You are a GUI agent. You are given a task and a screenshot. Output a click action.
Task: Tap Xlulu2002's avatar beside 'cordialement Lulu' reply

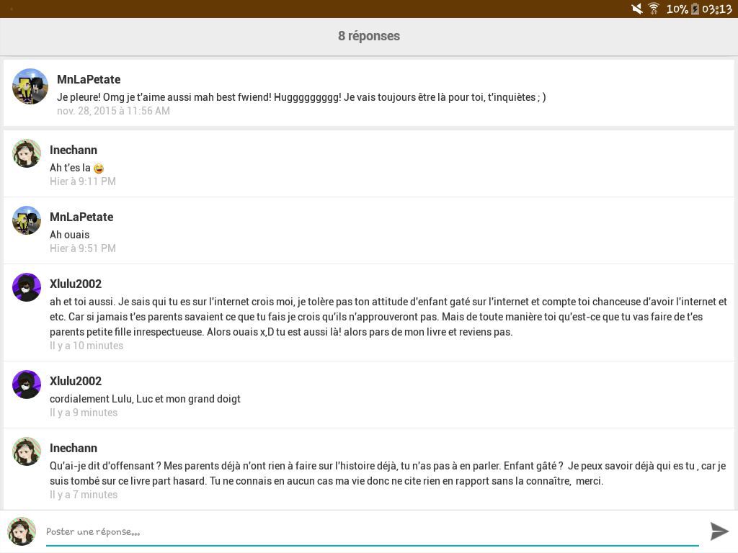click(27, 385)
